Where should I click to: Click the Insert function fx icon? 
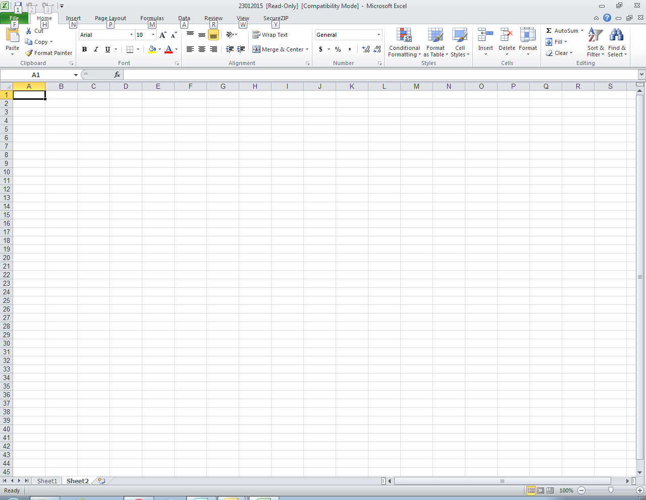[x=117, y=75]
